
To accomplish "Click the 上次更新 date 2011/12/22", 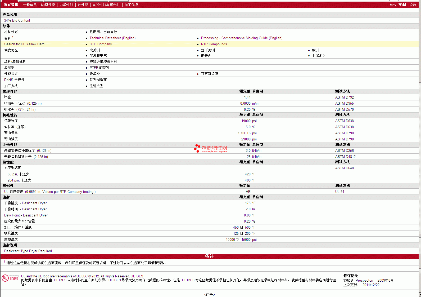I will pyautogui.click(x=371, y=285).
